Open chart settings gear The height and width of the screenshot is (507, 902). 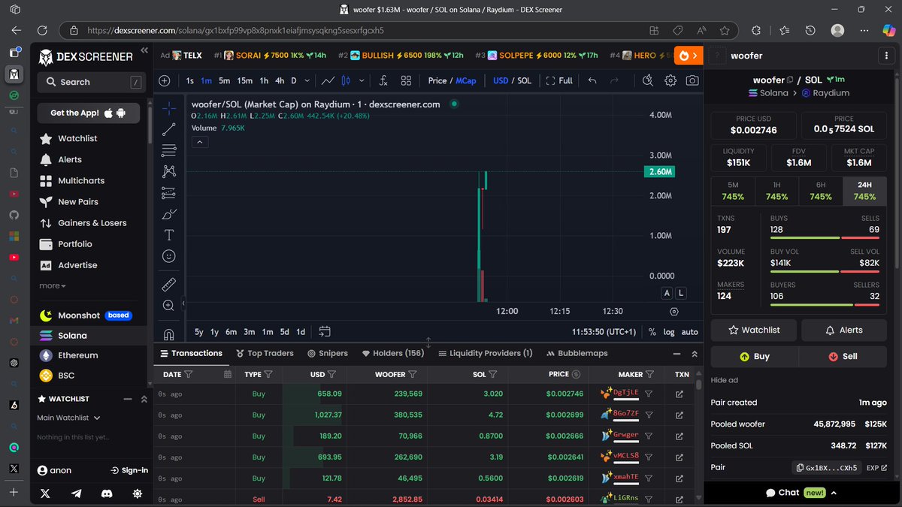point(670,80)
